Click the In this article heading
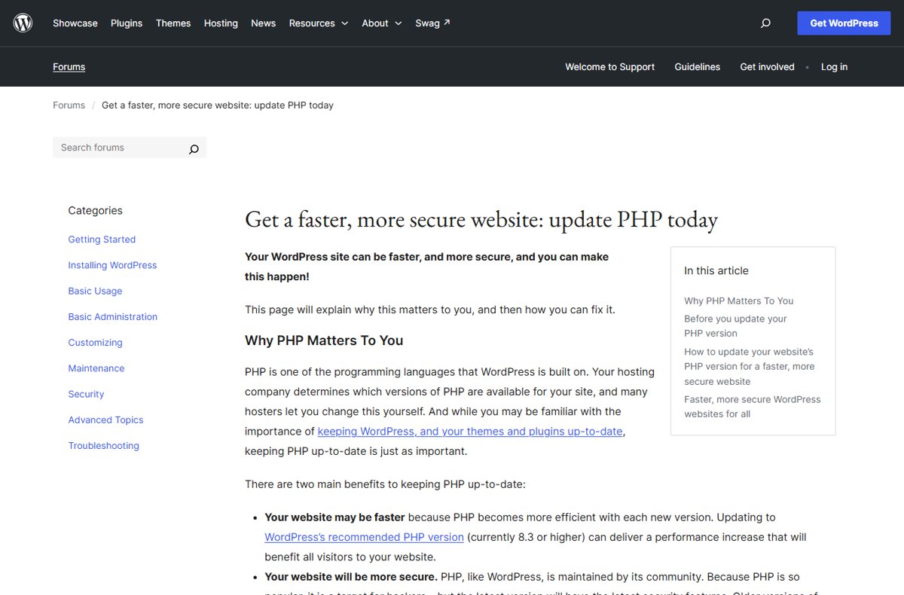Screen dimensions: 904x595 tap(716, 270)
